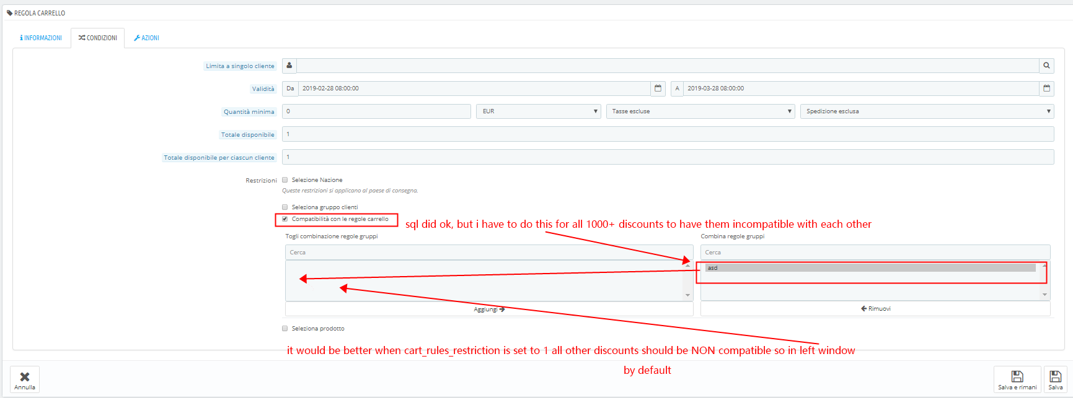Viewport: 1073px width, 398px height.
Task: Open the EUR currency dropdown
Action: click(x=539, y=111)
